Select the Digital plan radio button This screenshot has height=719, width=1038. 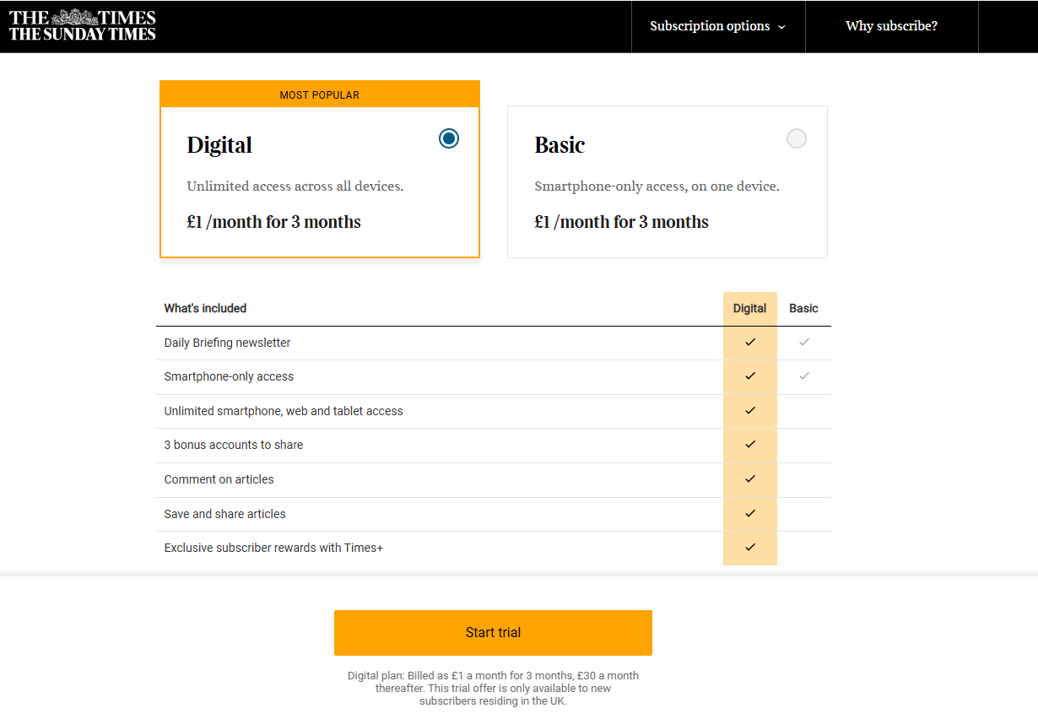(x=449, y=138)
